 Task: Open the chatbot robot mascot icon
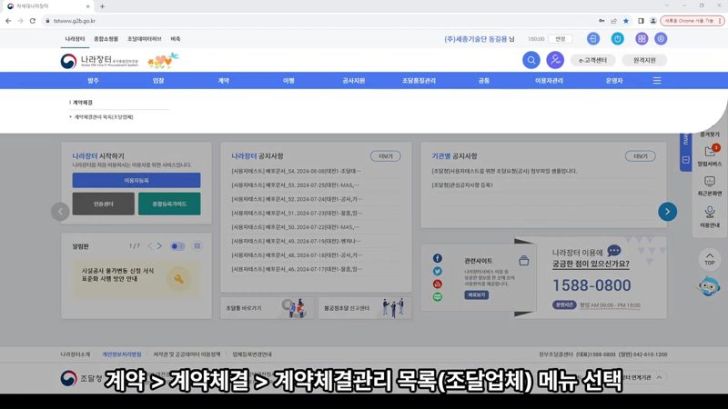[709, 286]
